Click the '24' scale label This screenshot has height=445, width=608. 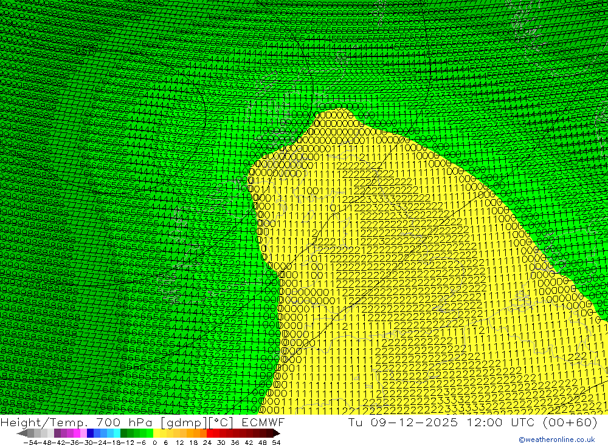point(207,443)
